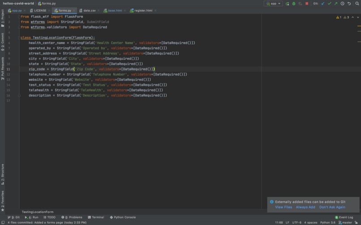Open the Pull Requests tool window
This screenshot has height=225, width=361.
(x=3, y=68)
